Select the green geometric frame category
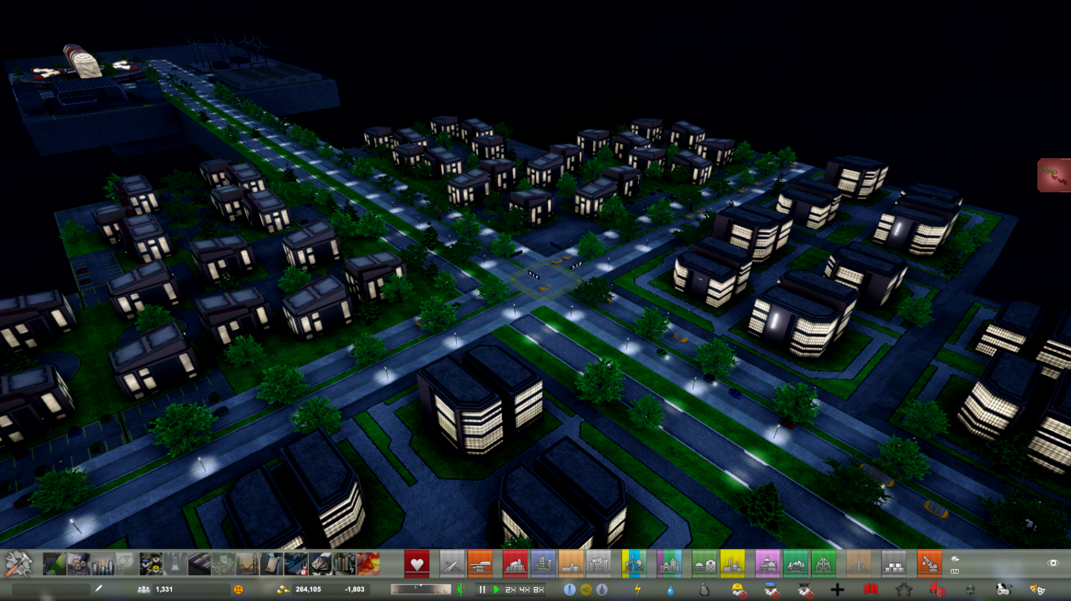 pos(823,564)
